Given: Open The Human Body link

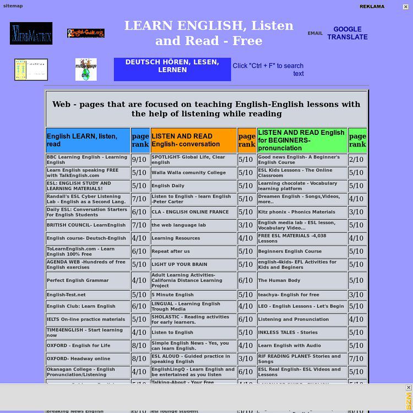Looking at the screenshot, I should pos(279,280).
